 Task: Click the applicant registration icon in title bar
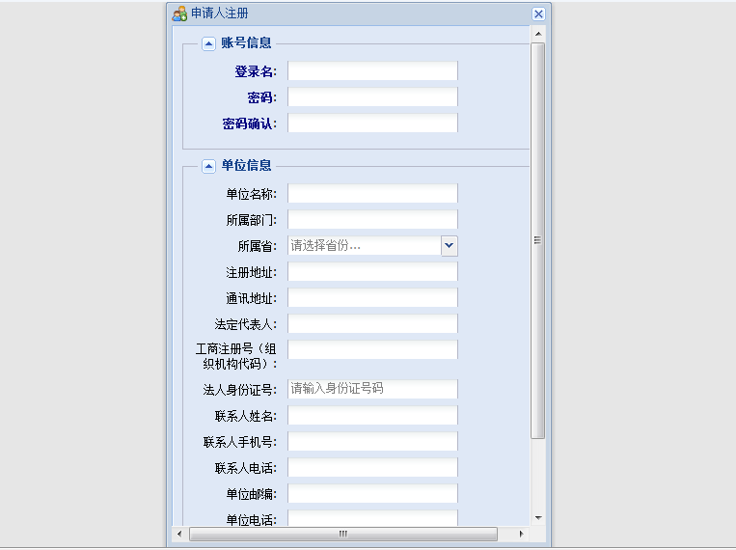tap(179, 14)
